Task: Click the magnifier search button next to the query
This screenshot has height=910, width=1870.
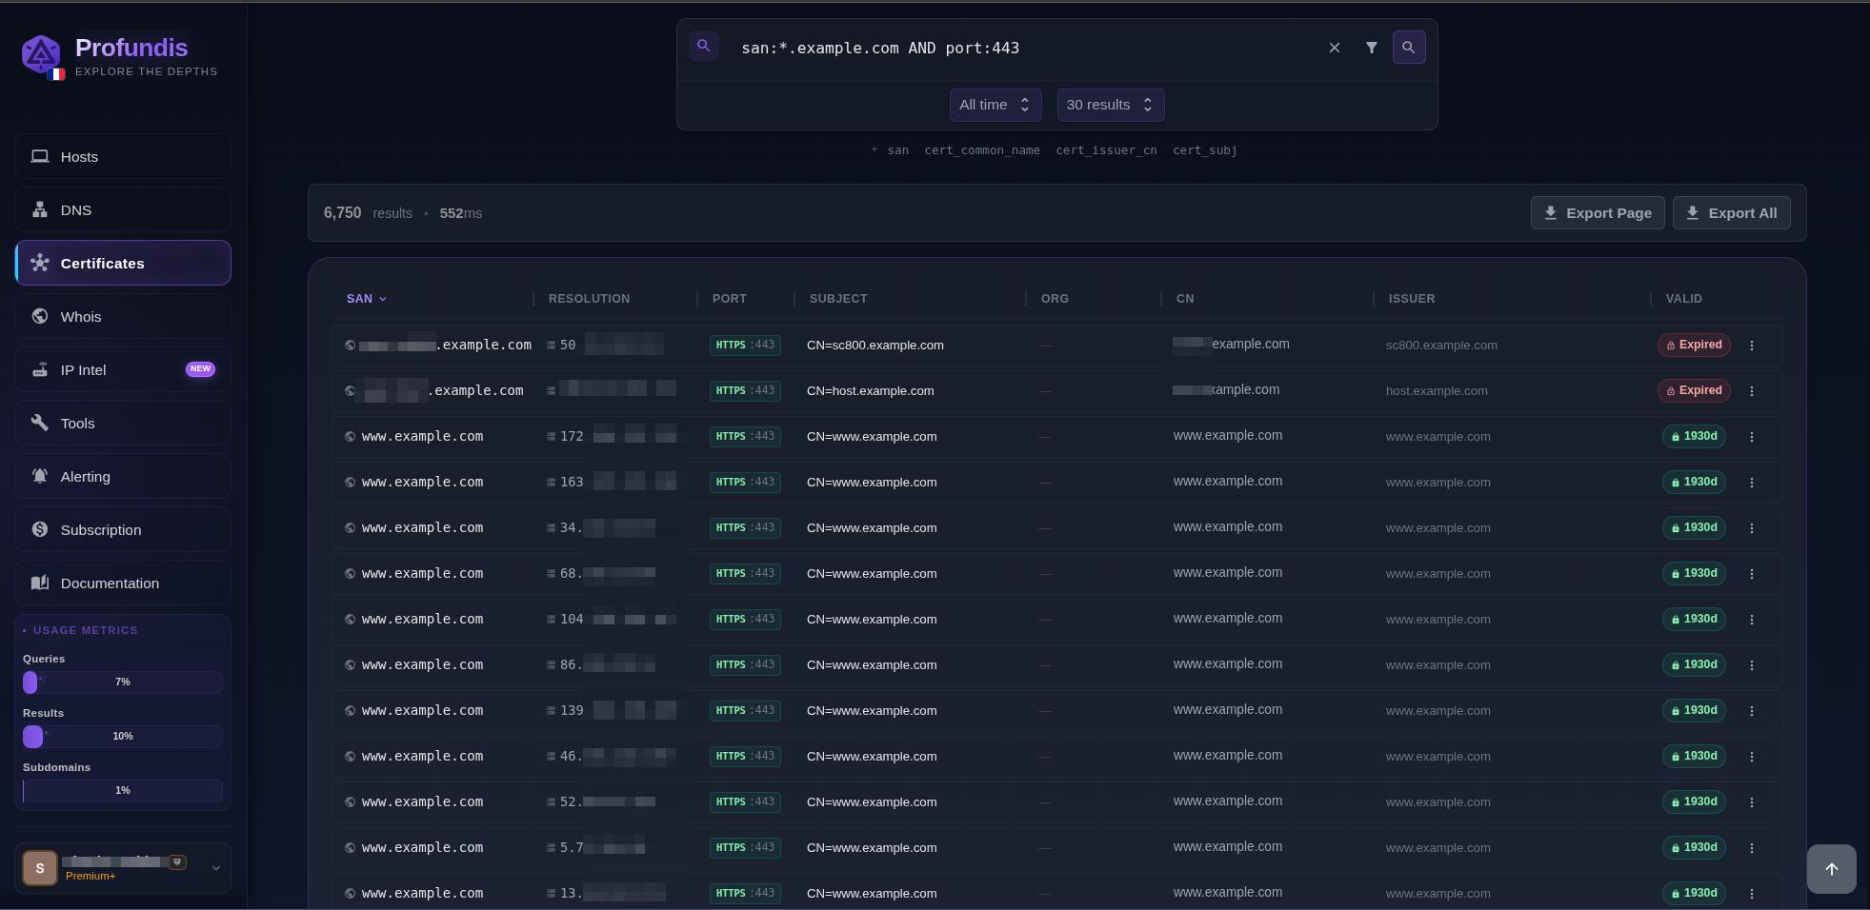Action: (x=1409, y=48)
